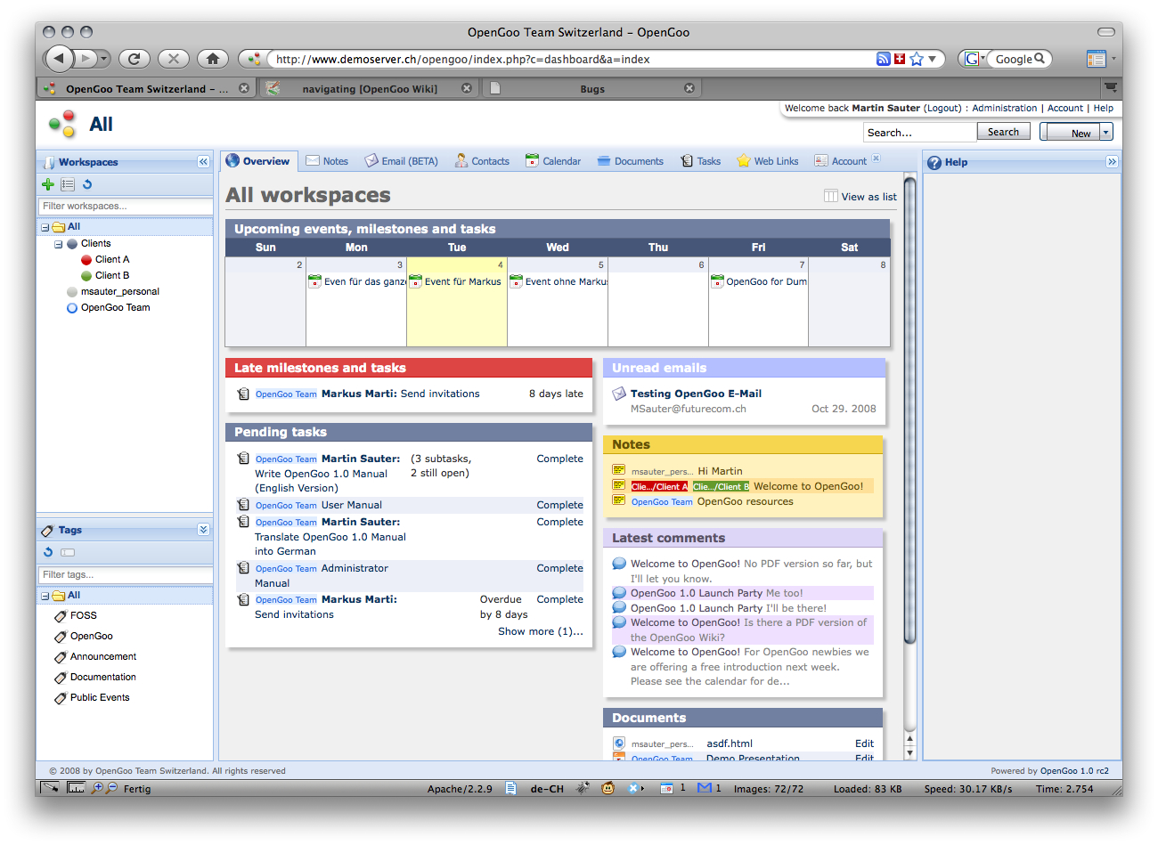Click the bookmark star in the address bar
The width and height of the screenshot is (1158, 845).
[916, 59]
